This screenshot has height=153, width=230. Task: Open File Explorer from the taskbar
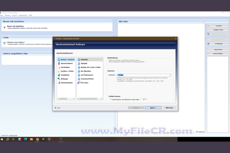(x=31, y=139)
